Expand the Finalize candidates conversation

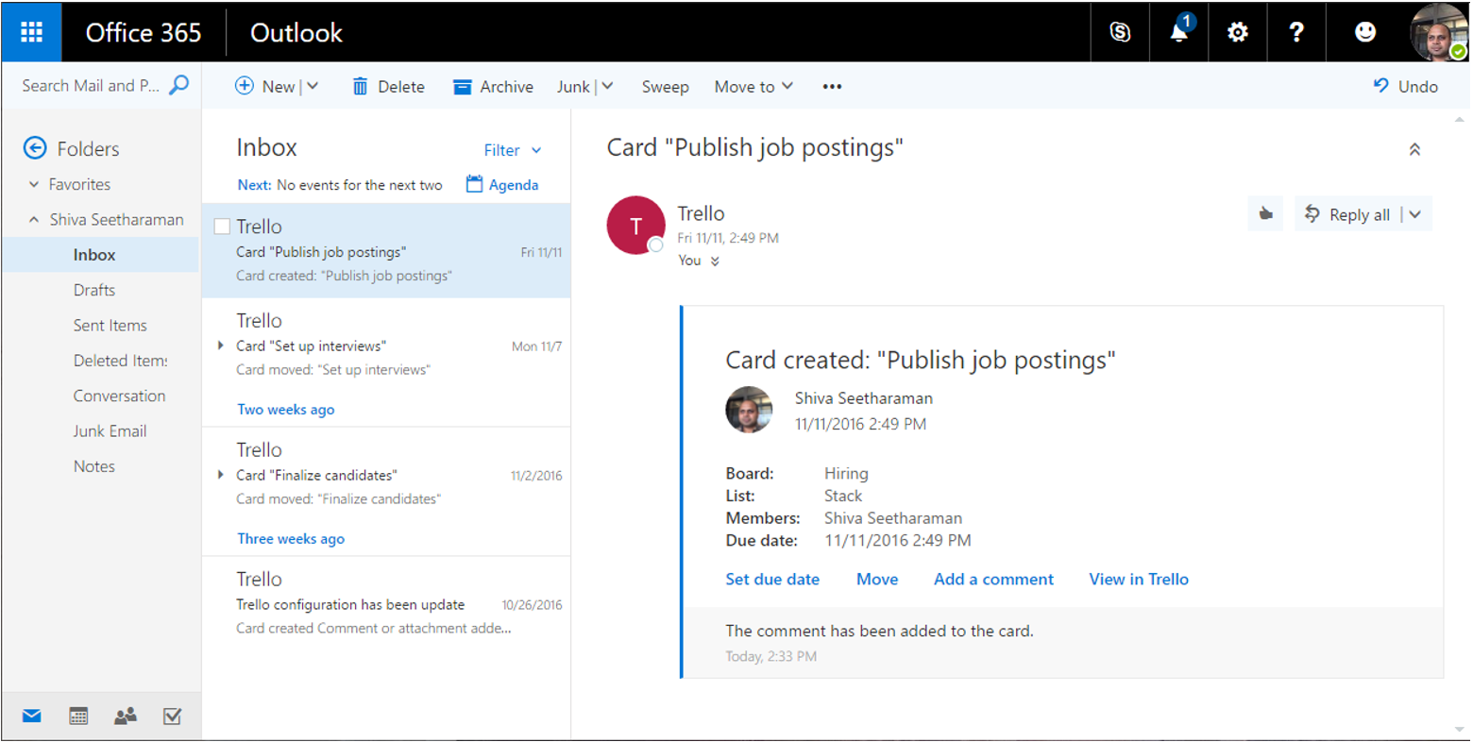pyautogui.click(x=221, y=475)
